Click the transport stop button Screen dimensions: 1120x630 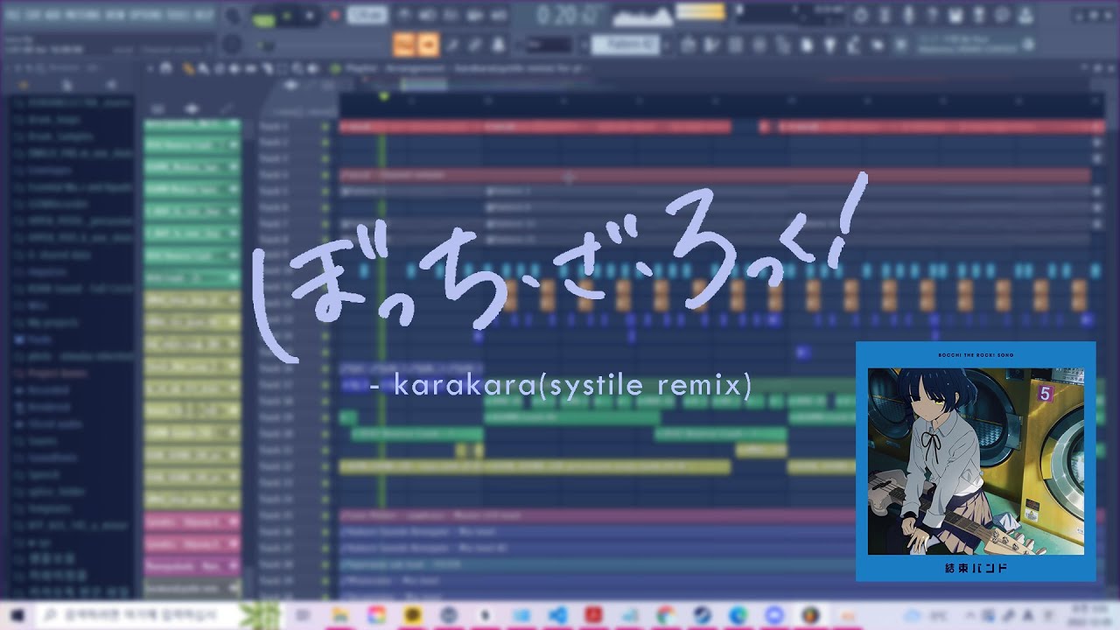[x=311, y=16]
